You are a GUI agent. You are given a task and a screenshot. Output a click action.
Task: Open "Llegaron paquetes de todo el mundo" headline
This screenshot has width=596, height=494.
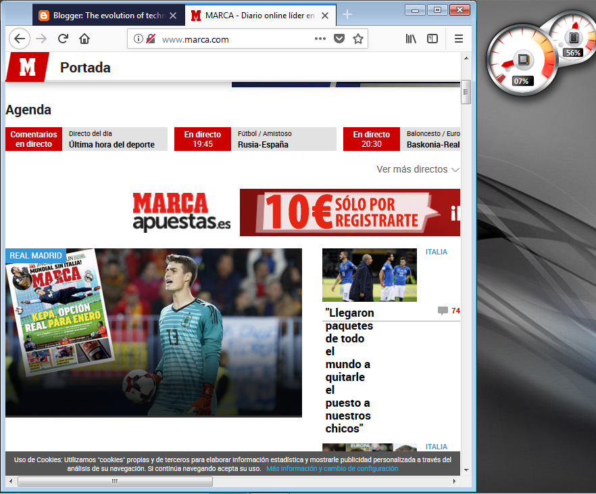coord(349,370)
